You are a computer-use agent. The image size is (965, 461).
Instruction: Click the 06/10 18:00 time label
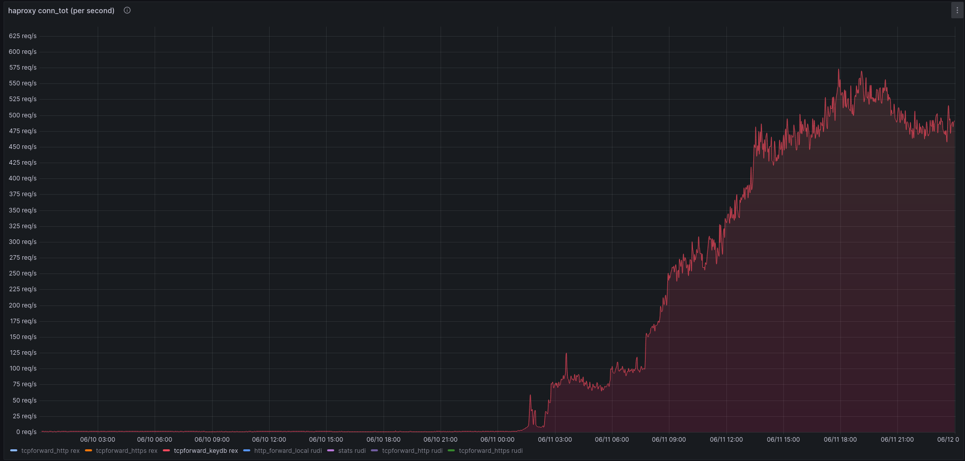(384, 440)
